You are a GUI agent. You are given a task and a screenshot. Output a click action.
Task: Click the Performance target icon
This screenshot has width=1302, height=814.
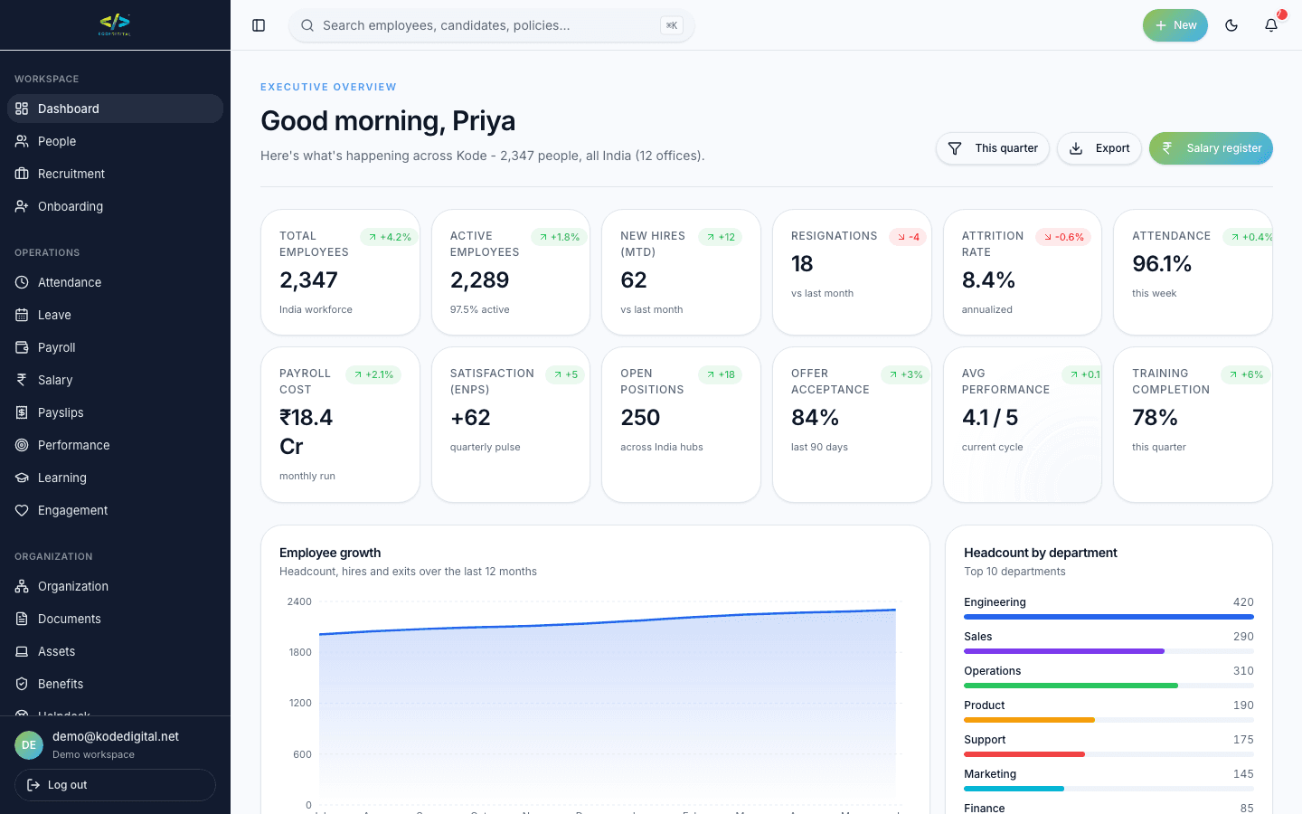click(x=22, y=445)
